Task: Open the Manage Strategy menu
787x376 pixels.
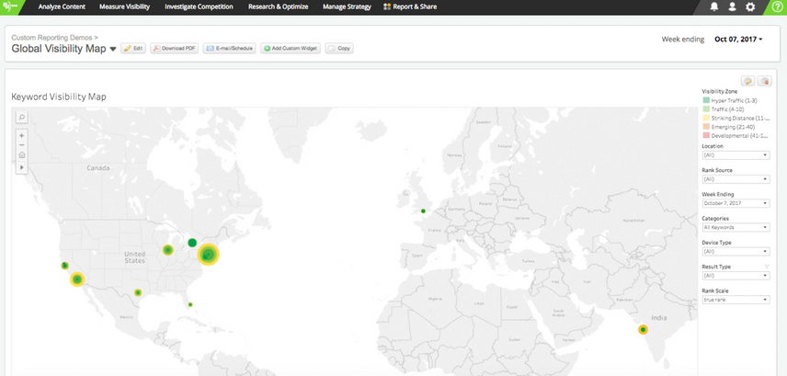Action: tap(347, 7)
